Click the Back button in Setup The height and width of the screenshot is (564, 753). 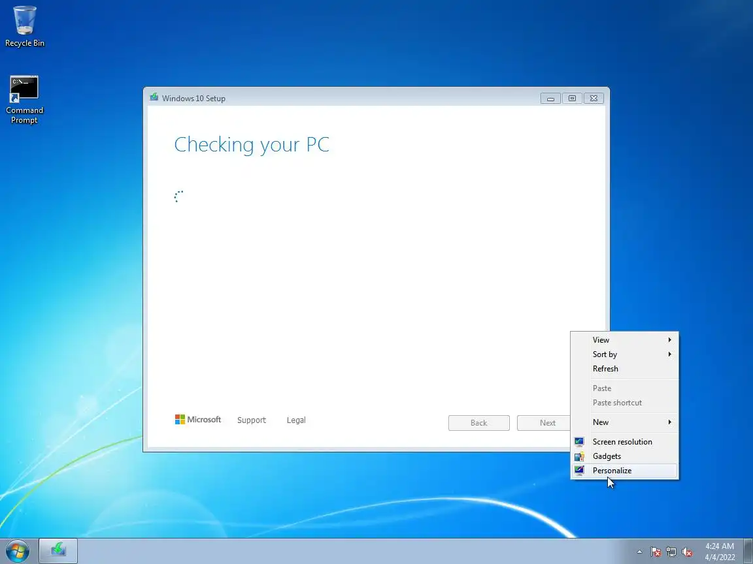click(x=478, y=423)
